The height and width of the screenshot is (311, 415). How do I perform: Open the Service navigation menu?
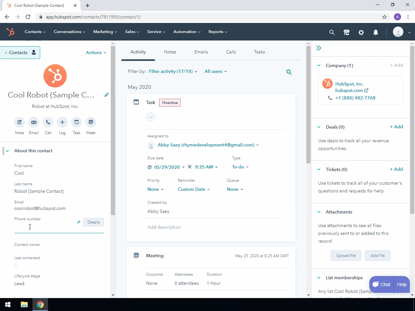click(156, 32)
